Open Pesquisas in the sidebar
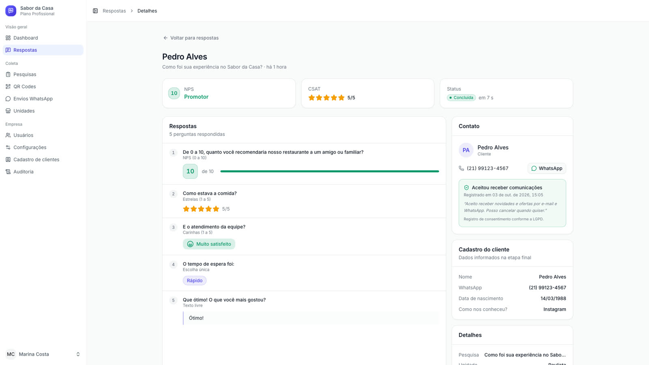649x365 pixels. point(43,74)
